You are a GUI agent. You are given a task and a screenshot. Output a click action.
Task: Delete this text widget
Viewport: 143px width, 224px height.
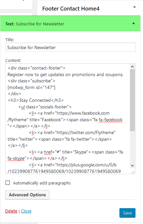coord(11,211)
